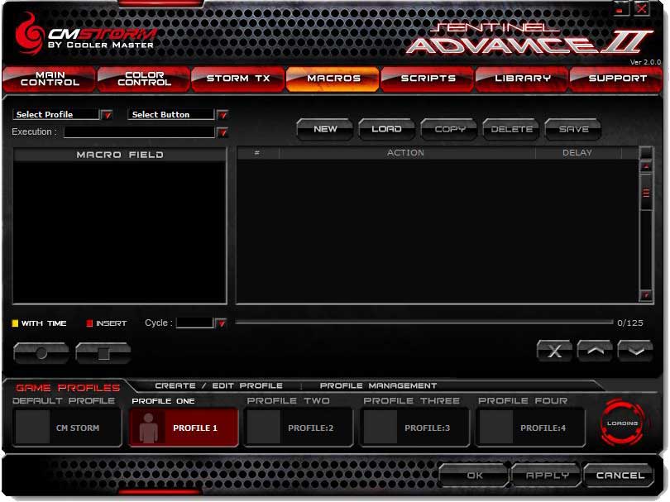Open Create / Edit Profile section
The width and height of the screenshot is (670, 502).
click(218, 385)
